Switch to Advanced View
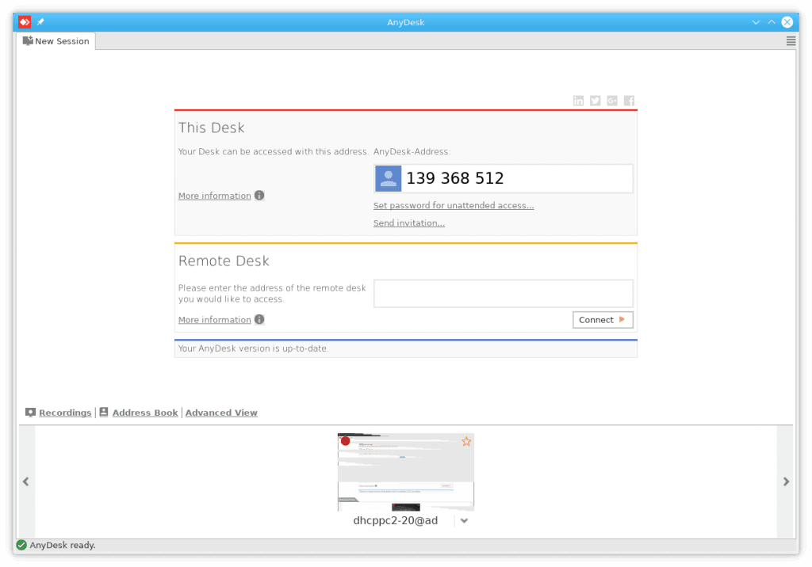812x567 pixels. 221,413
